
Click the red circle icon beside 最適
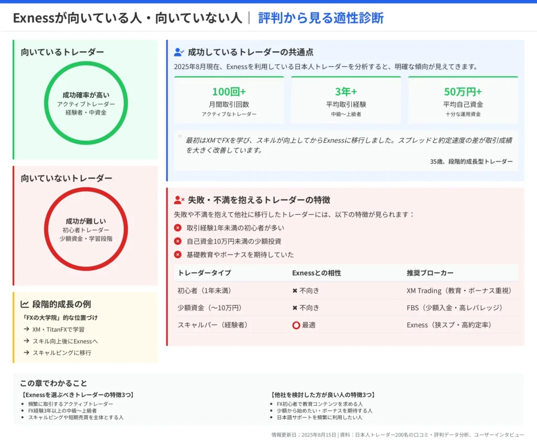pos(296,326)
